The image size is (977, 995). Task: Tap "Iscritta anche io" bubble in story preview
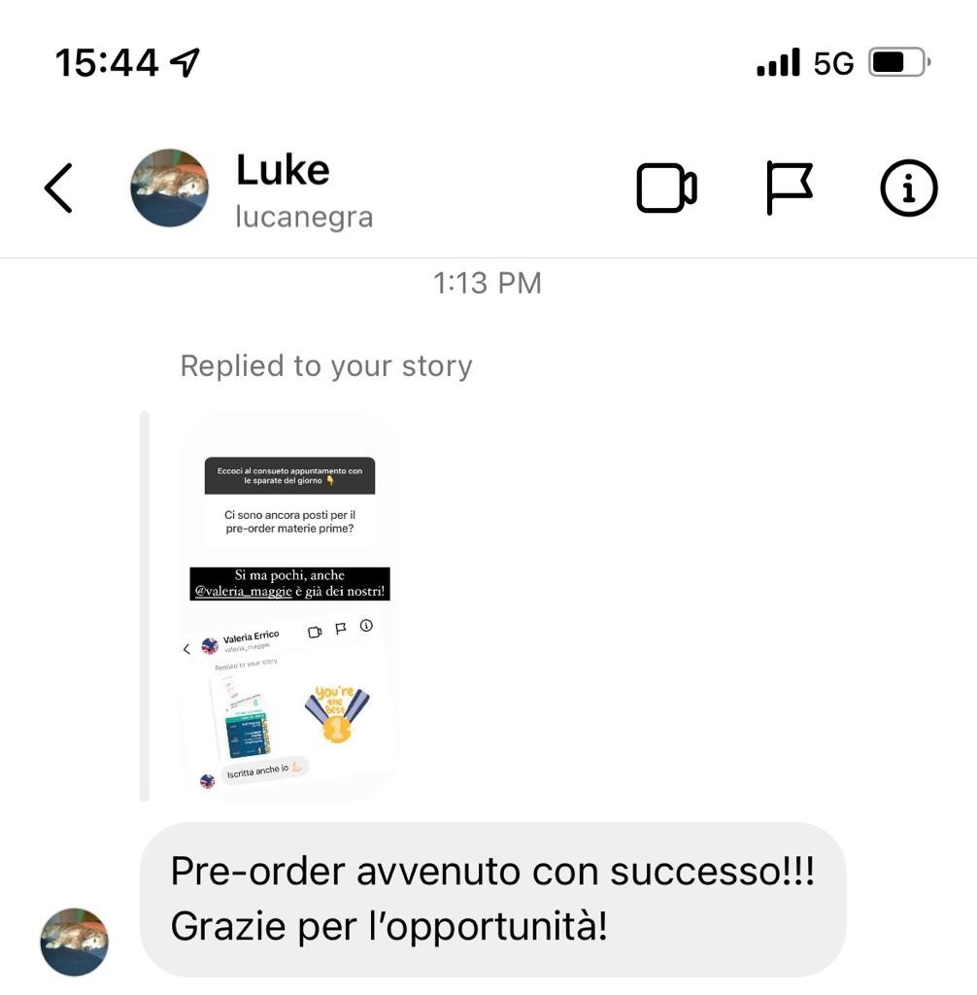(x=264, y=770)
